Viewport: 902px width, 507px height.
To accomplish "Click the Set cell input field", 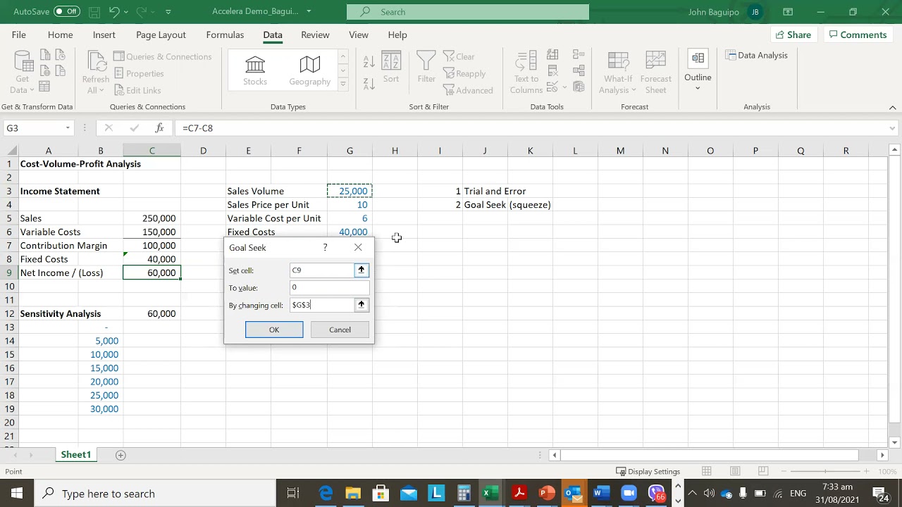I will tap(322, 270).
